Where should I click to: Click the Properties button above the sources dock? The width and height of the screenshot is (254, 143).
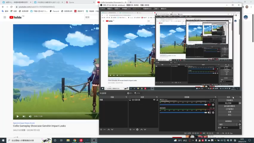130,93
